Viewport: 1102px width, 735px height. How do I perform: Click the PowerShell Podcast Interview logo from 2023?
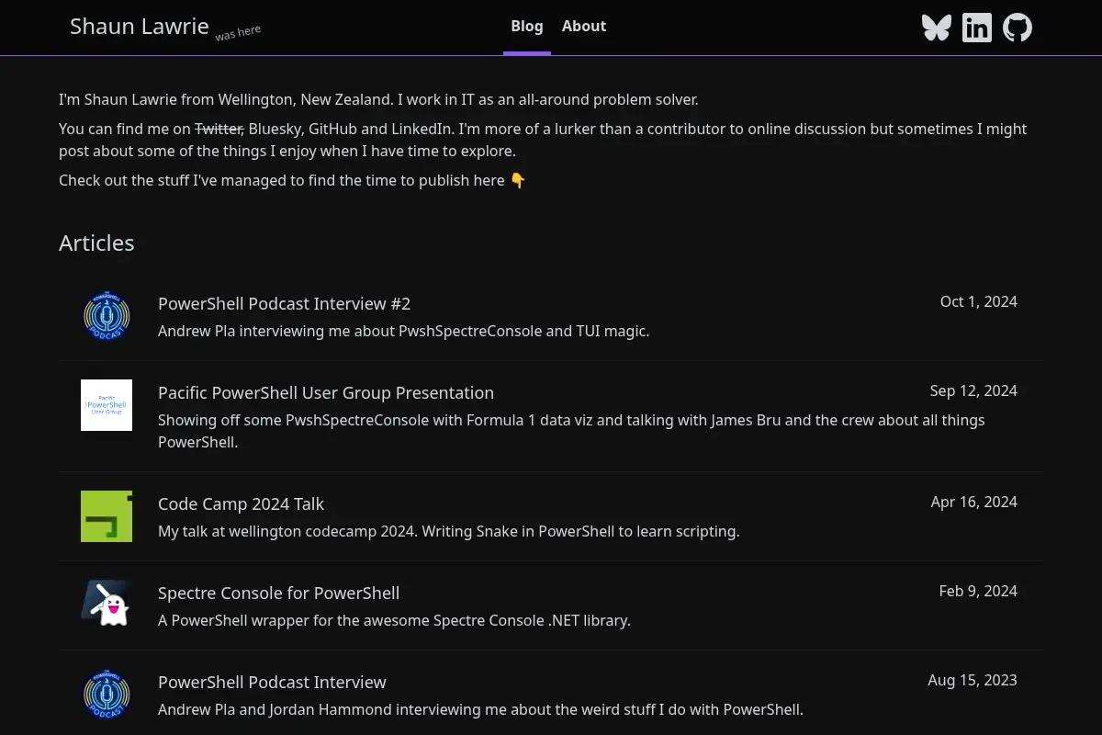[x=107, y=695]
